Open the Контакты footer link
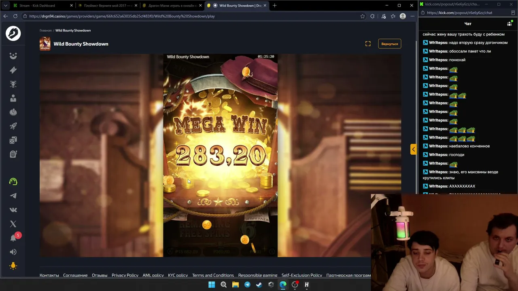Screen dimensions: 518x291 [x=49, y=275]
